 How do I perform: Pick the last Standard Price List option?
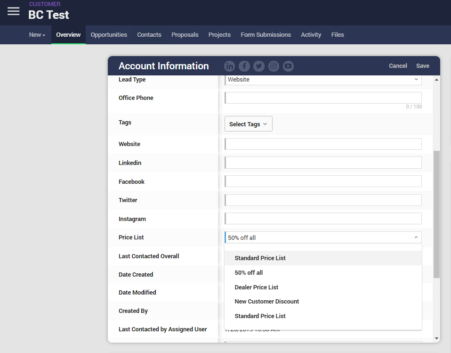point(323,316)
